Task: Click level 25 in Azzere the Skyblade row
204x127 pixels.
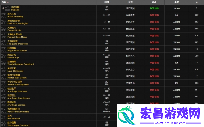Action: (x=107, y=82)
